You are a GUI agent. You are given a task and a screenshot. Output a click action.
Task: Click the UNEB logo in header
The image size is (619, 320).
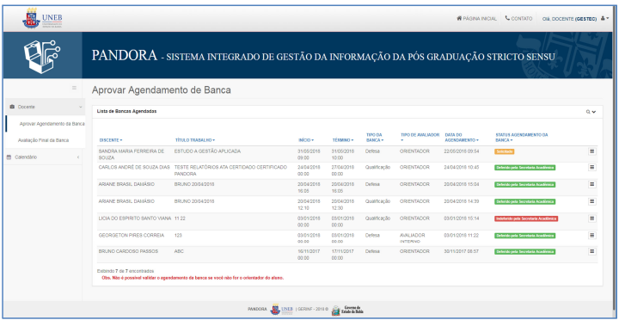tap(43, 19)
